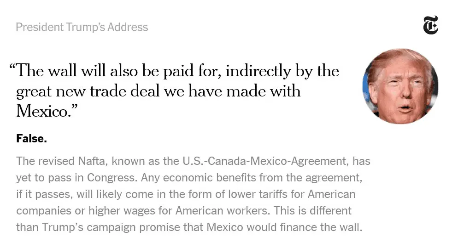
Task: Click the "U.S.-Canada-Mexico-Agreement" text
Action: (x=268, y=161)
